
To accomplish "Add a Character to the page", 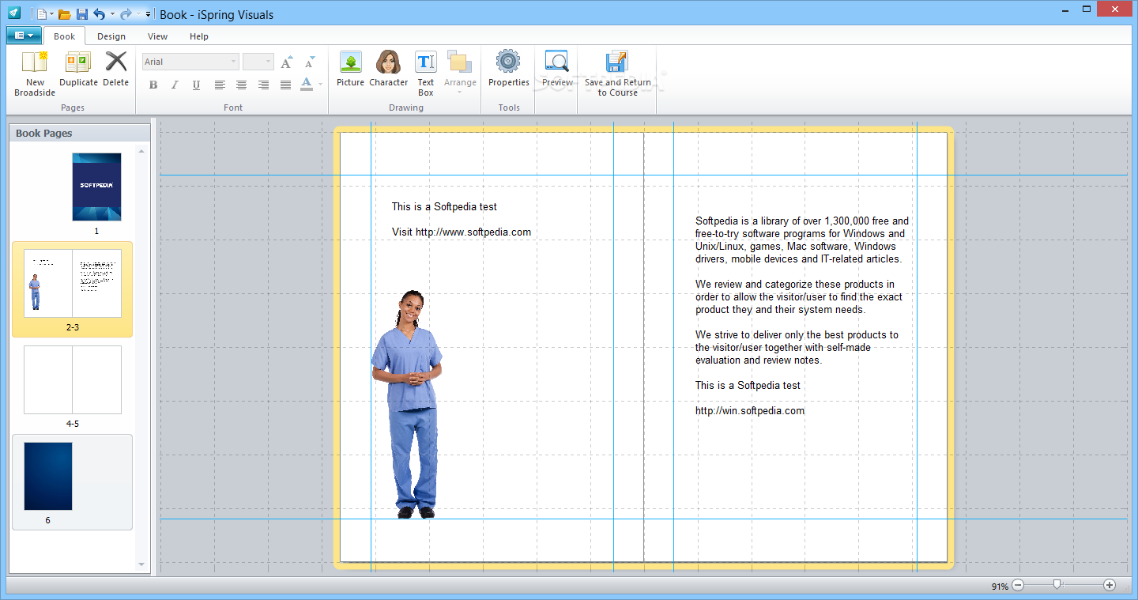I will coord(388,69).
